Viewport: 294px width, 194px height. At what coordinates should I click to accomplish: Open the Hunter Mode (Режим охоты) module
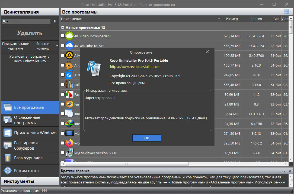[27, 171]
